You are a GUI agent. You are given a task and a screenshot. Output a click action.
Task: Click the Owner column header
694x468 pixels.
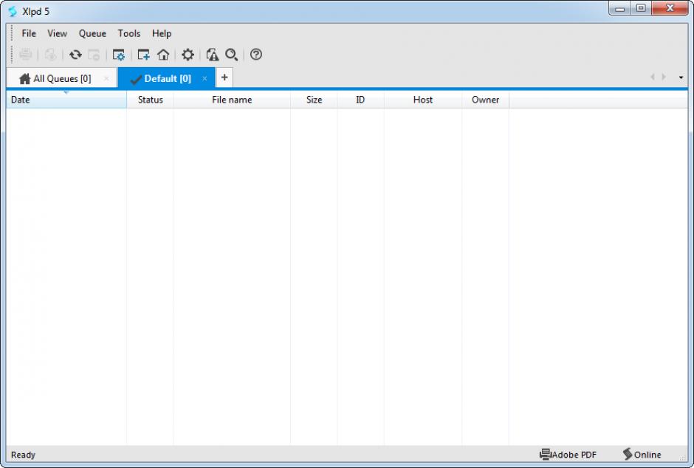coord(485,100)
